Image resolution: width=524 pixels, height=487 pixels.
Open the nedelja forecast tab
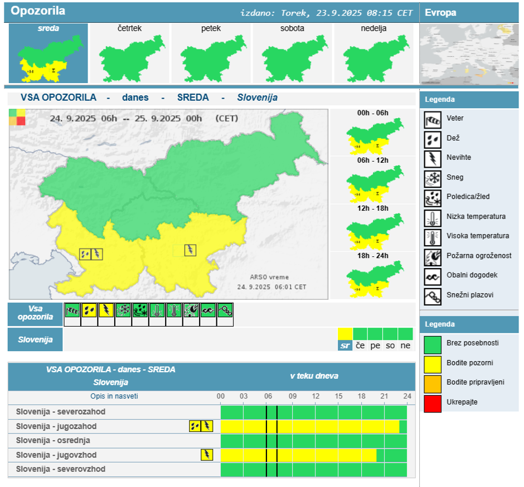[373, 53]
